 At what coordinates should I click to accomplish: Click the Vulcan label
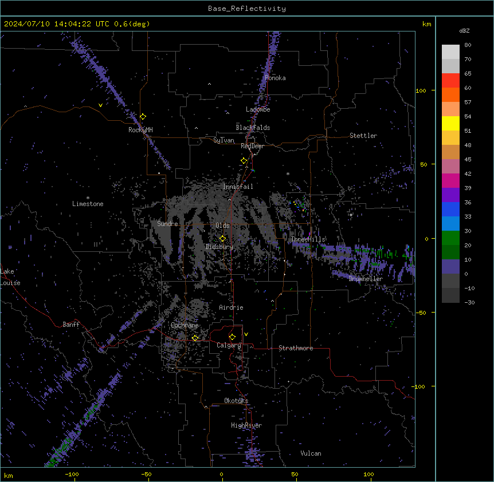(x=311, y=453)
